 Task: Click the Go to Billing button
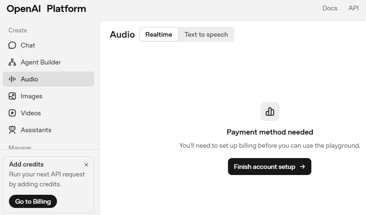click(x=33, y=201)
